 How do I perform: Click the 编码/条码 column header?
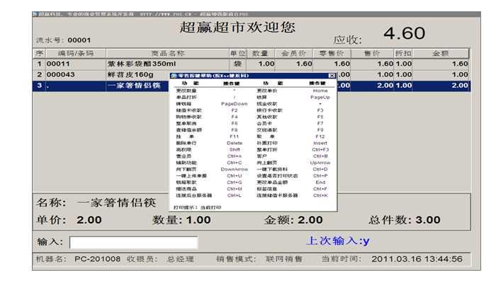[x=76, y=53]
